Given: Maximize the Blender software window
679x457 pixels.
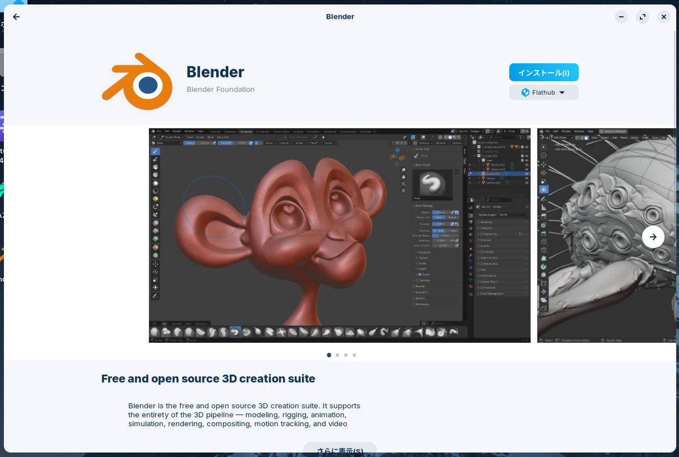Looking at the screenshot, I should 643,17.
